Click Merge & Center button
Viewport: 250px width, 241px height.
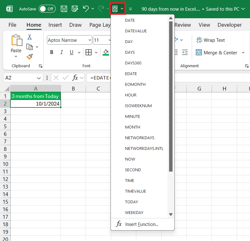point(216,52)
